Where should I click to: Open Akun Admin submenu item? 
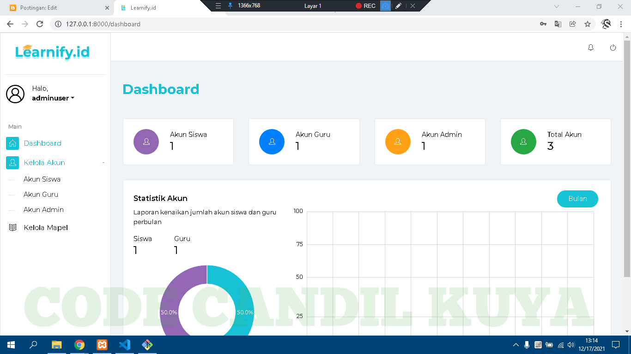(x=44, y=210)
